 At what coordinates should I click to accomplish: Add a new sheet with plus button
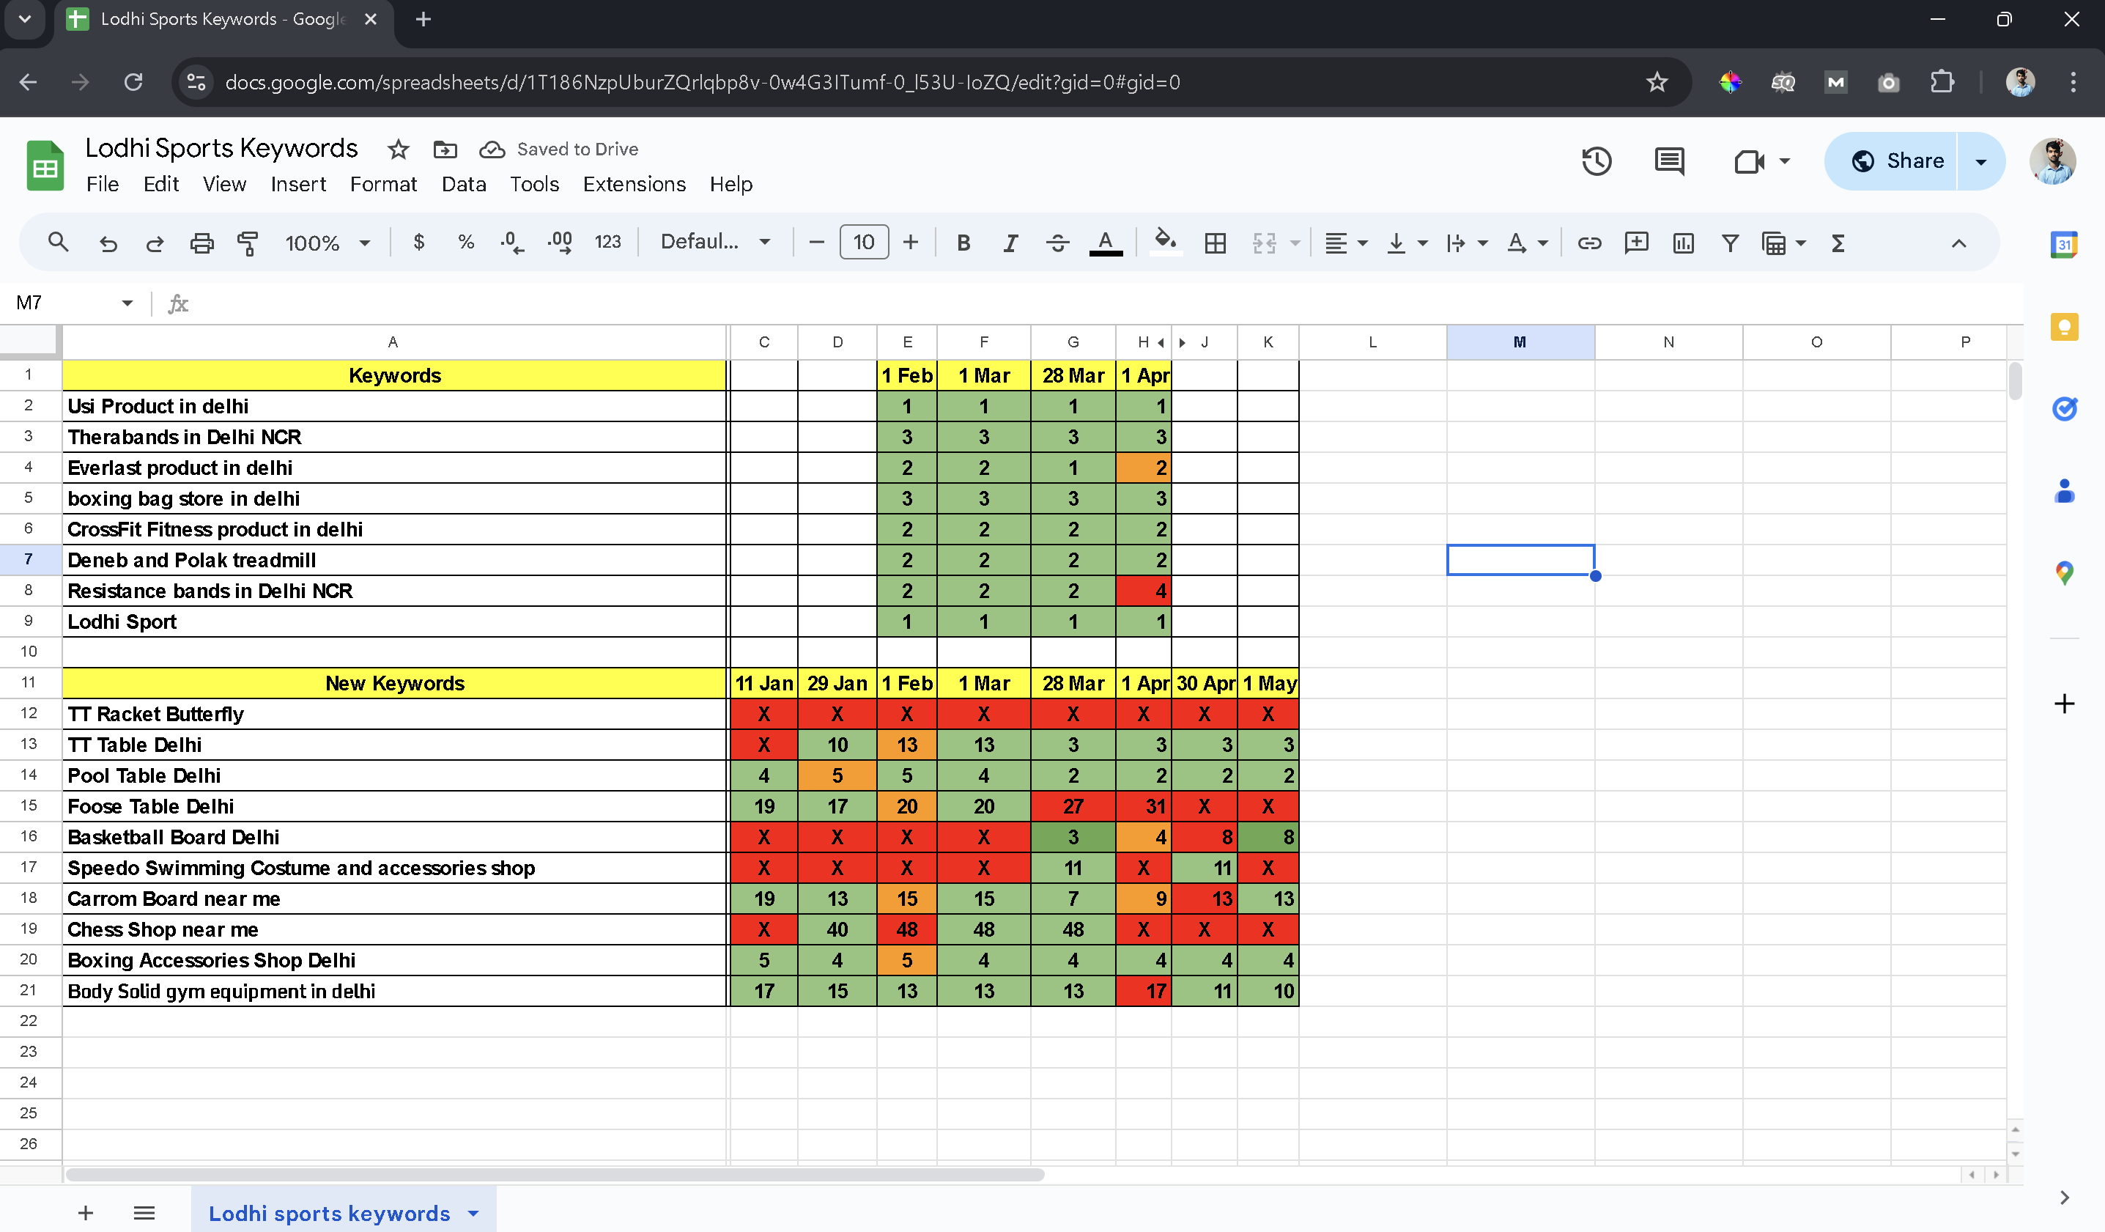click(x=85, y=1213)
